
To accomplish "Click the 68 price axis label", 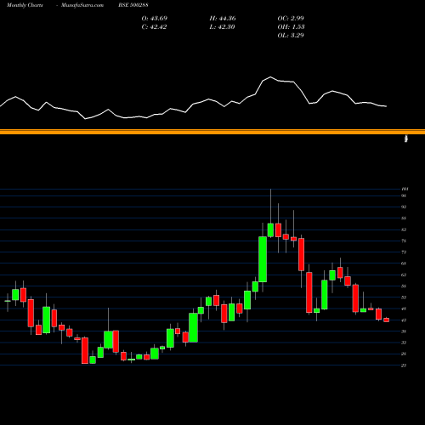I will pyautogui.click(x=404, y=263).
